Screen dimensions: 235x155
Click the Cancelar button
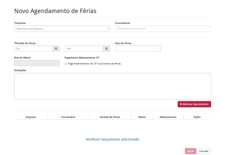pos(204,151)
